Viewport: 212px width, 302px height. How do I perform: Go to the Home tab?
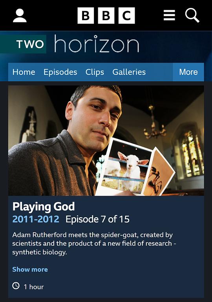click(x=24, y=72)
